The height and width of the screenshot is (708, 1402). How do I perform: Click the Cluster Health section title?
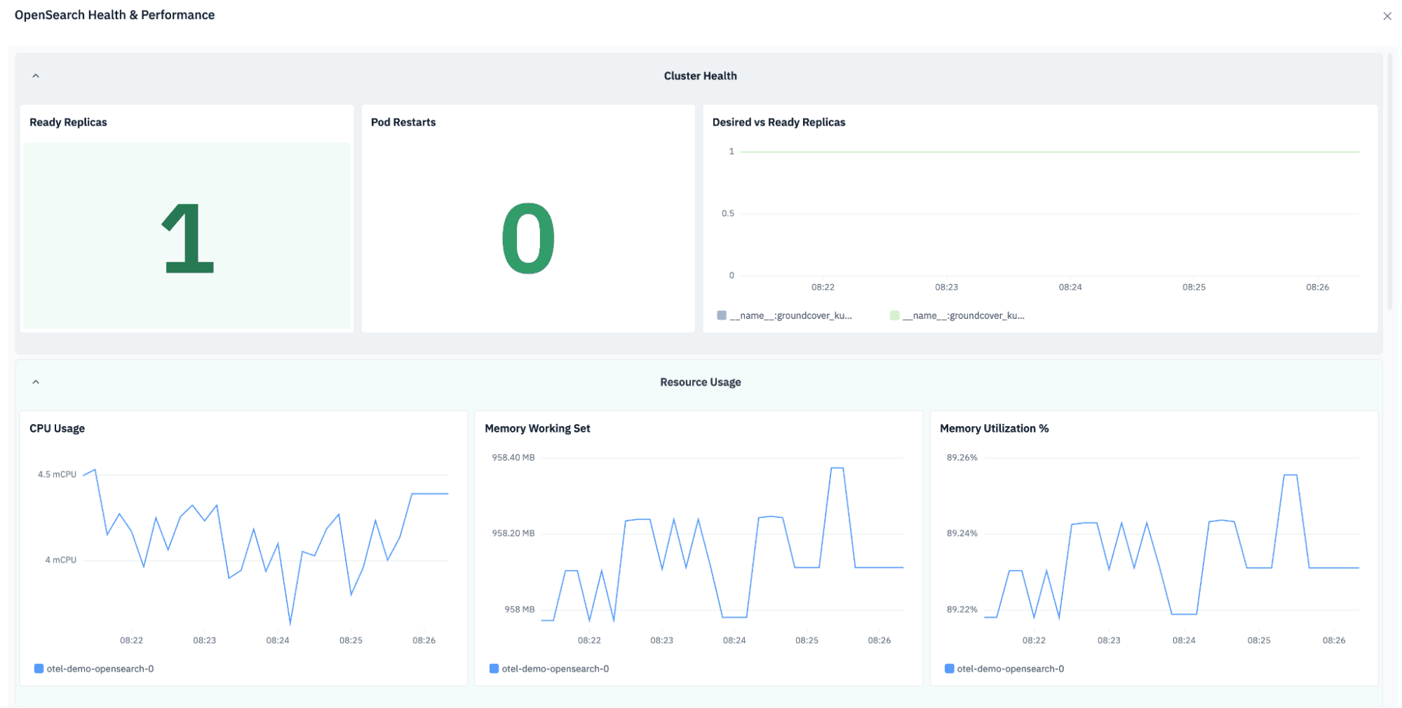700,76
